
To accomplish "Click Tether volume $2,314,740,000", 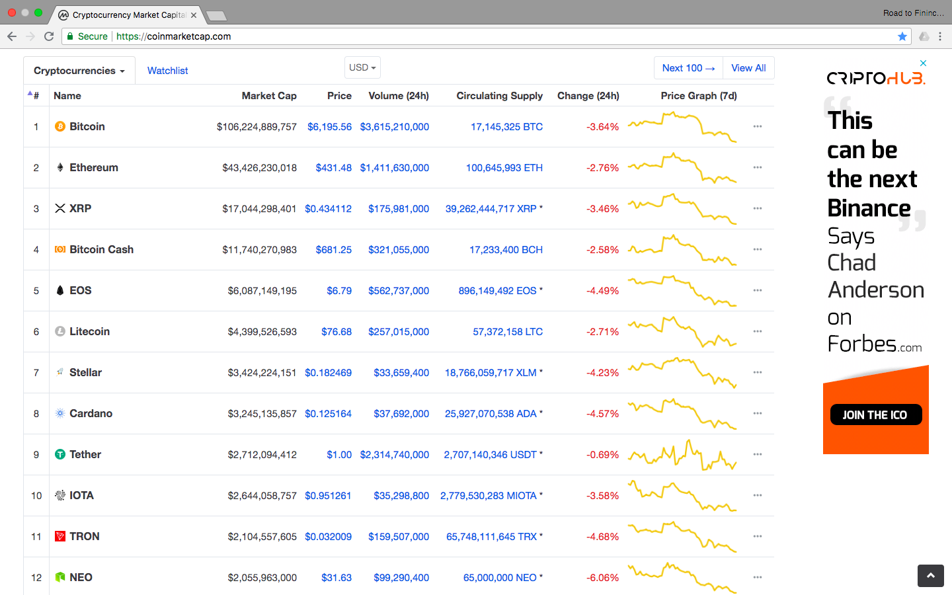I will tap(395, 454).
